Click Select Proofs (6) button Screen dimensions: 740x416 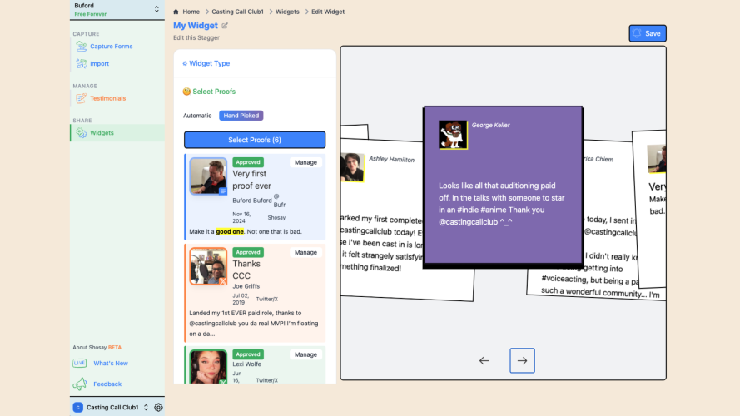255,140
